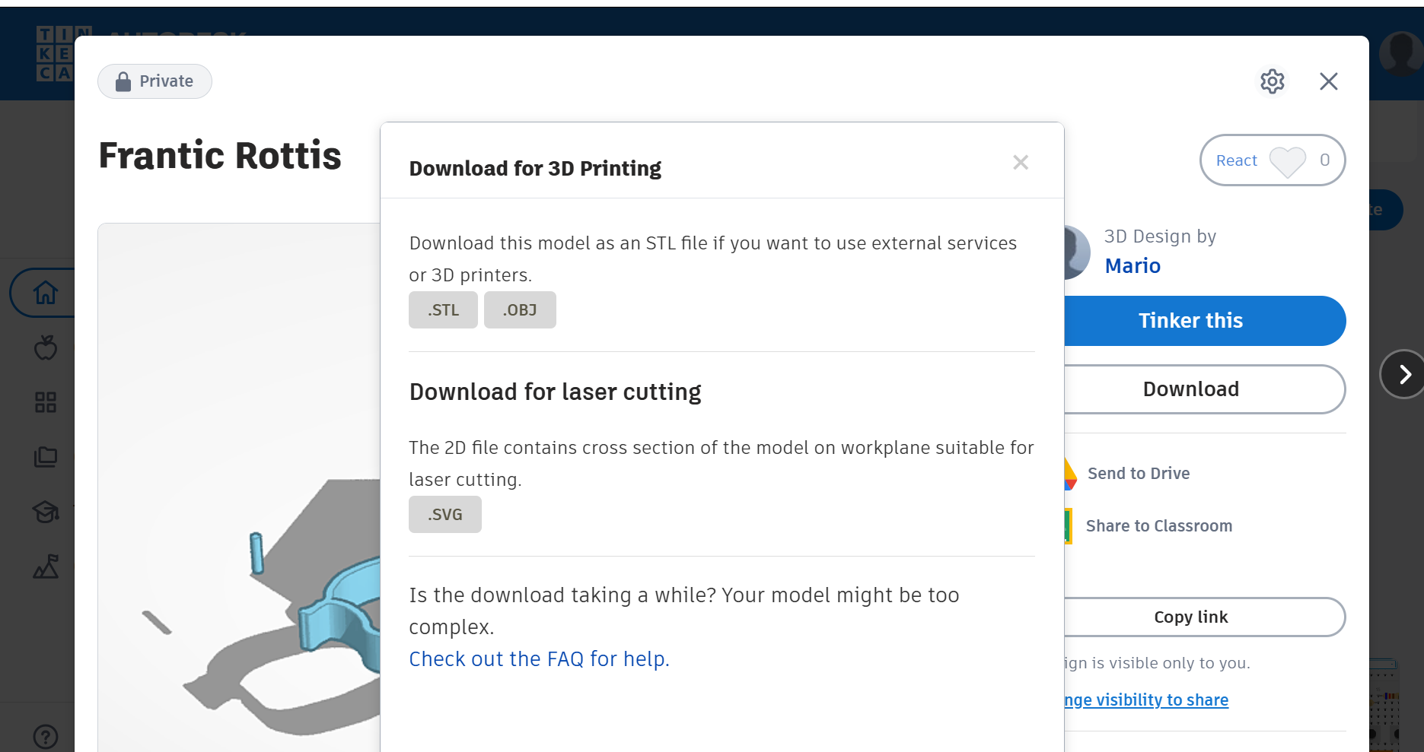Toggle the Private visibility badge
This screenshot has height=752, width=1424.
155,81
